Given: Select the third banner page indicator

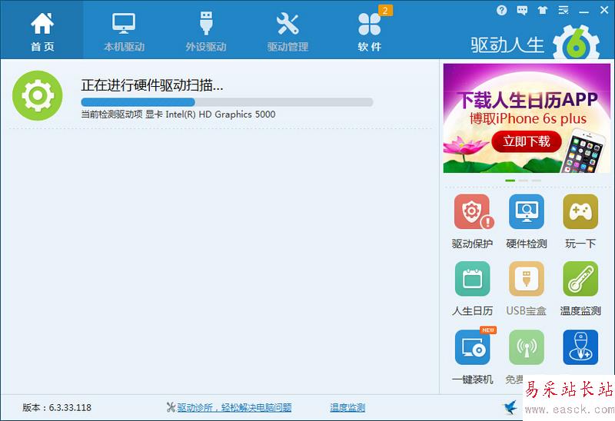Looking at the screenshot, I should click(536, 181).
